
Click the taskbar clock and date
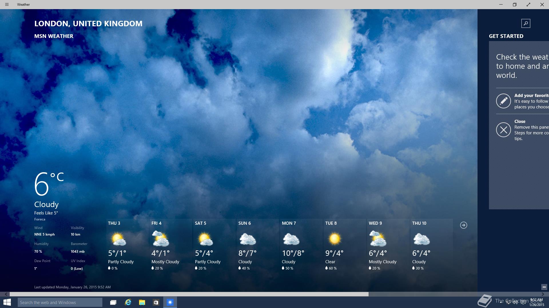click(x=536, y=302)
